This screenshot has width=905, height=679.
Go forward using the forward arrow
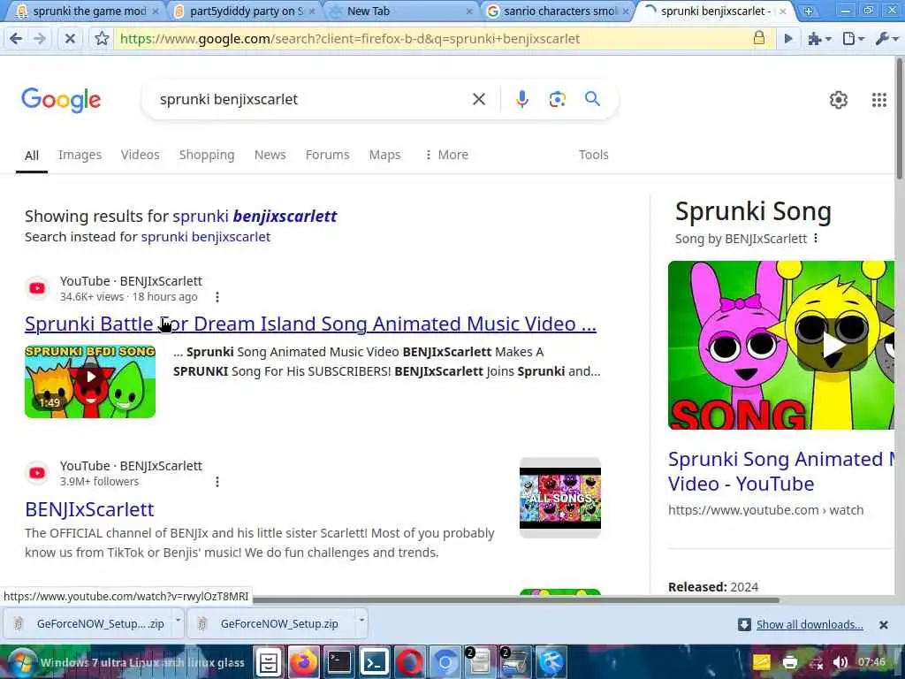[39, 39]
